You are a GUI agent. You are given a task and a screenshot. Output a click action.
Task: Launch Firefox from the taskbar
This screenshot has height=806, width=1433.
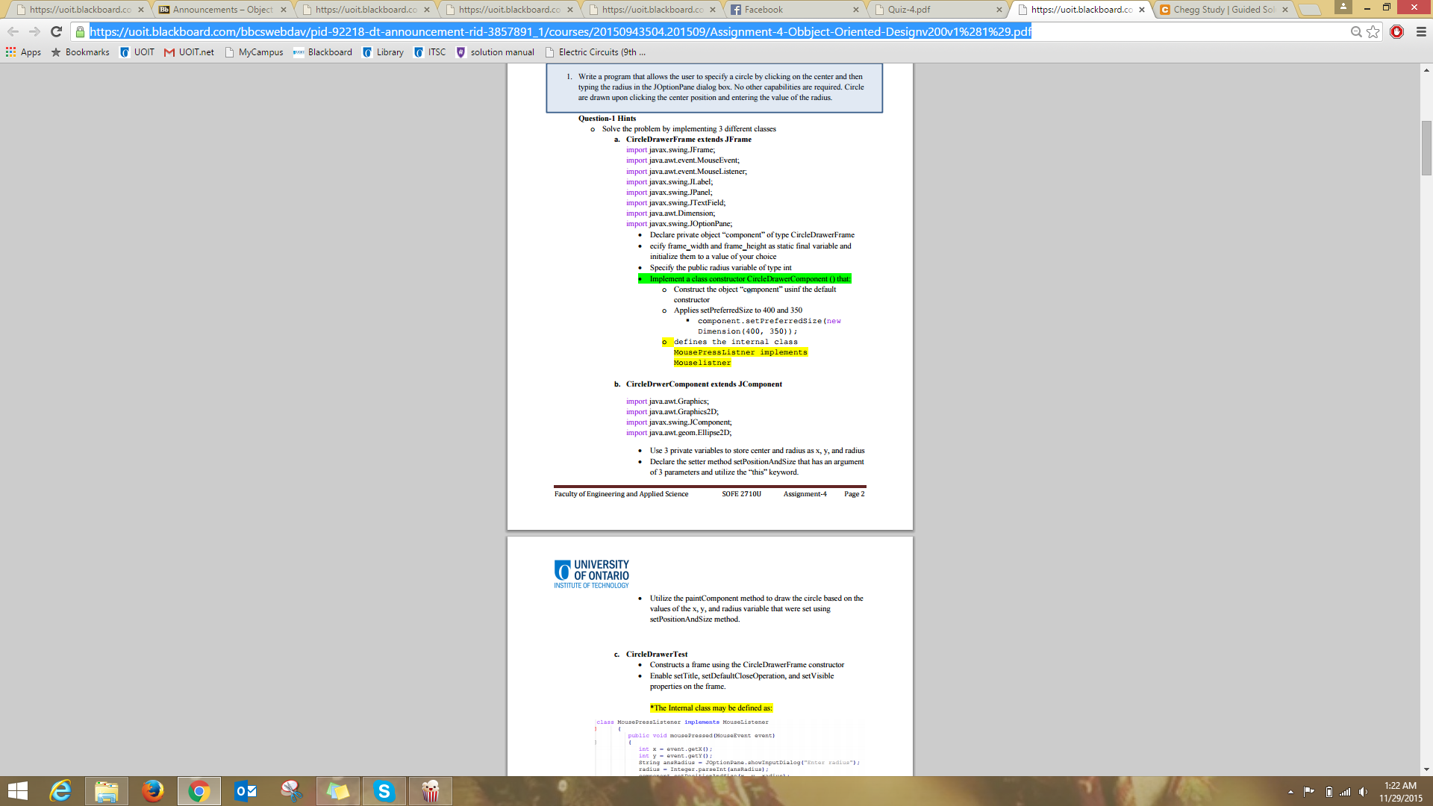pos(153,790)
